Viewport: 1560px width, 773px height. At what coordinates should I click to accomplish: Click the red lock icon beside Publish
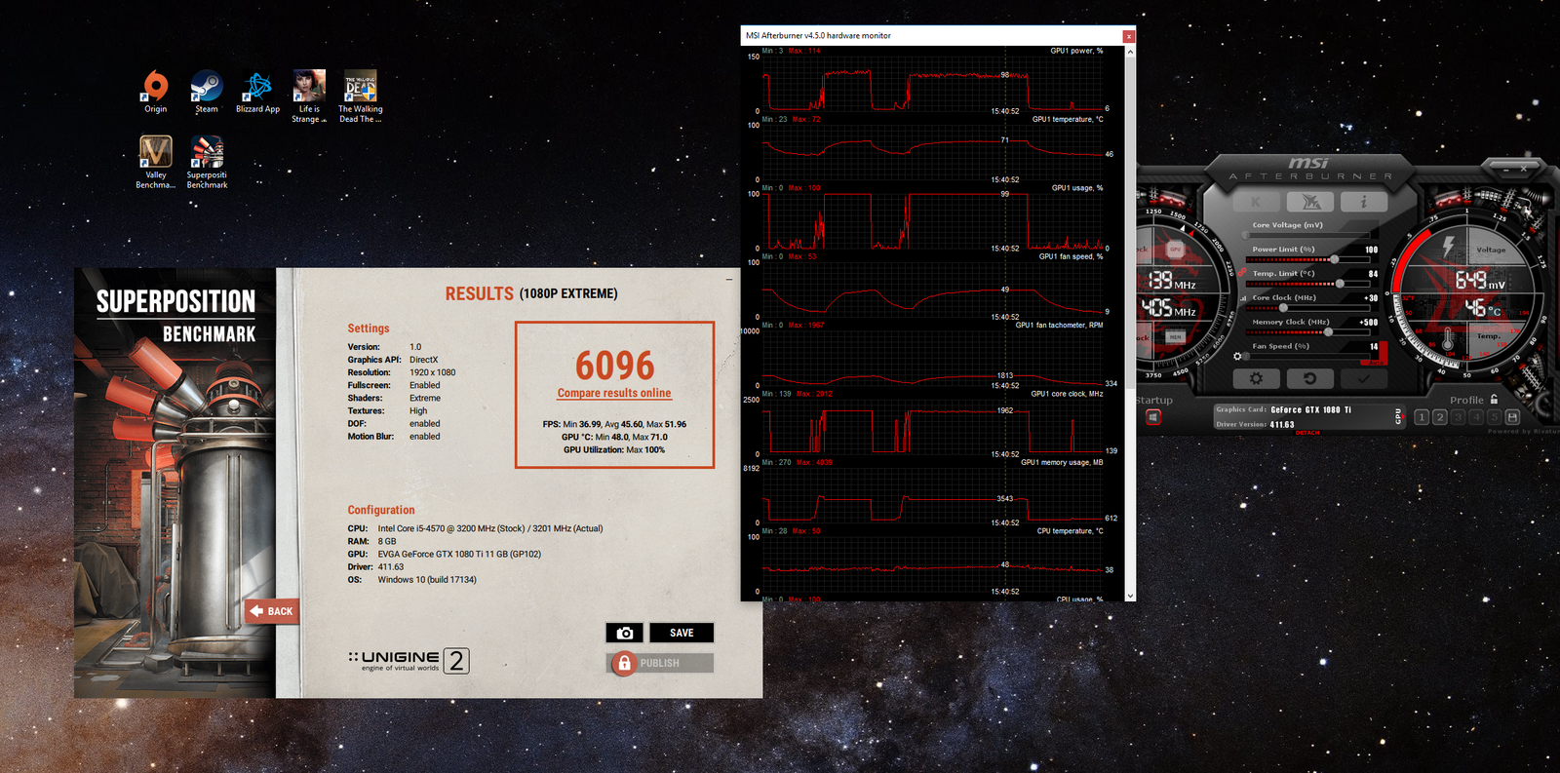tap(624, 663)
